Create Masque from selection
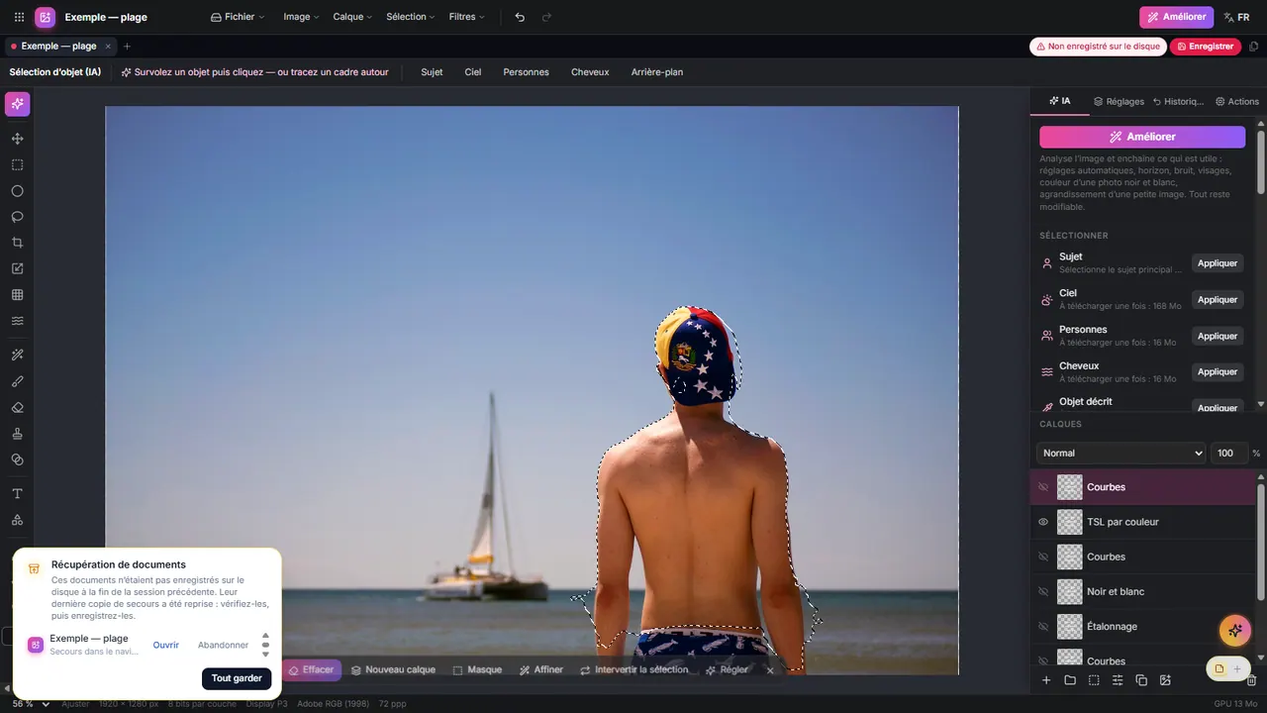The height and width of the screenshot is (713, 1267). click(477, 670)
